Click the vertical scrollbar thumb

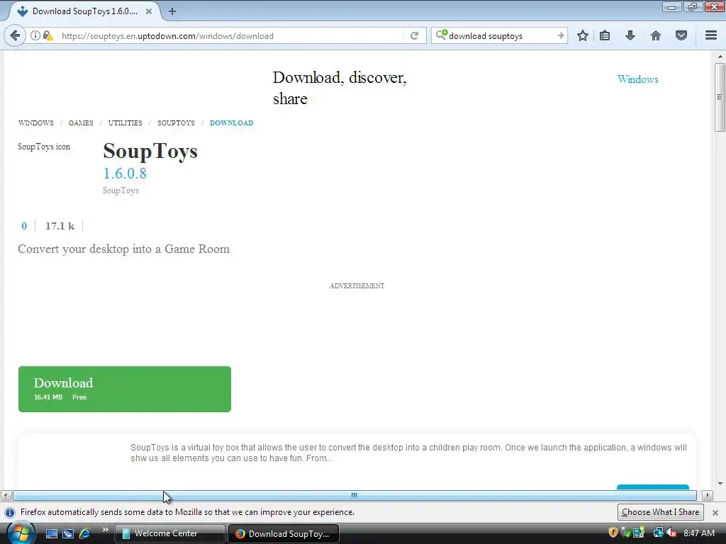(x=720, y=97)
